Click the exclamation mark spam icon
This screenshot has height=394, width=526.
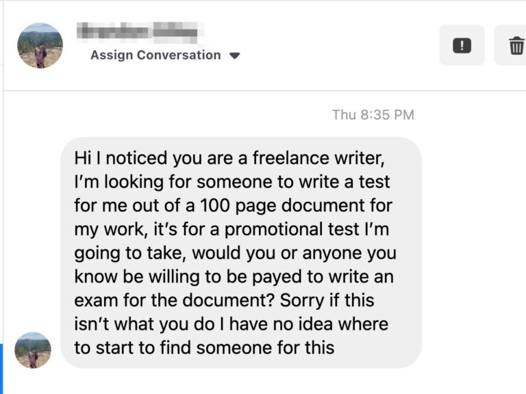(x=462, y=46)
